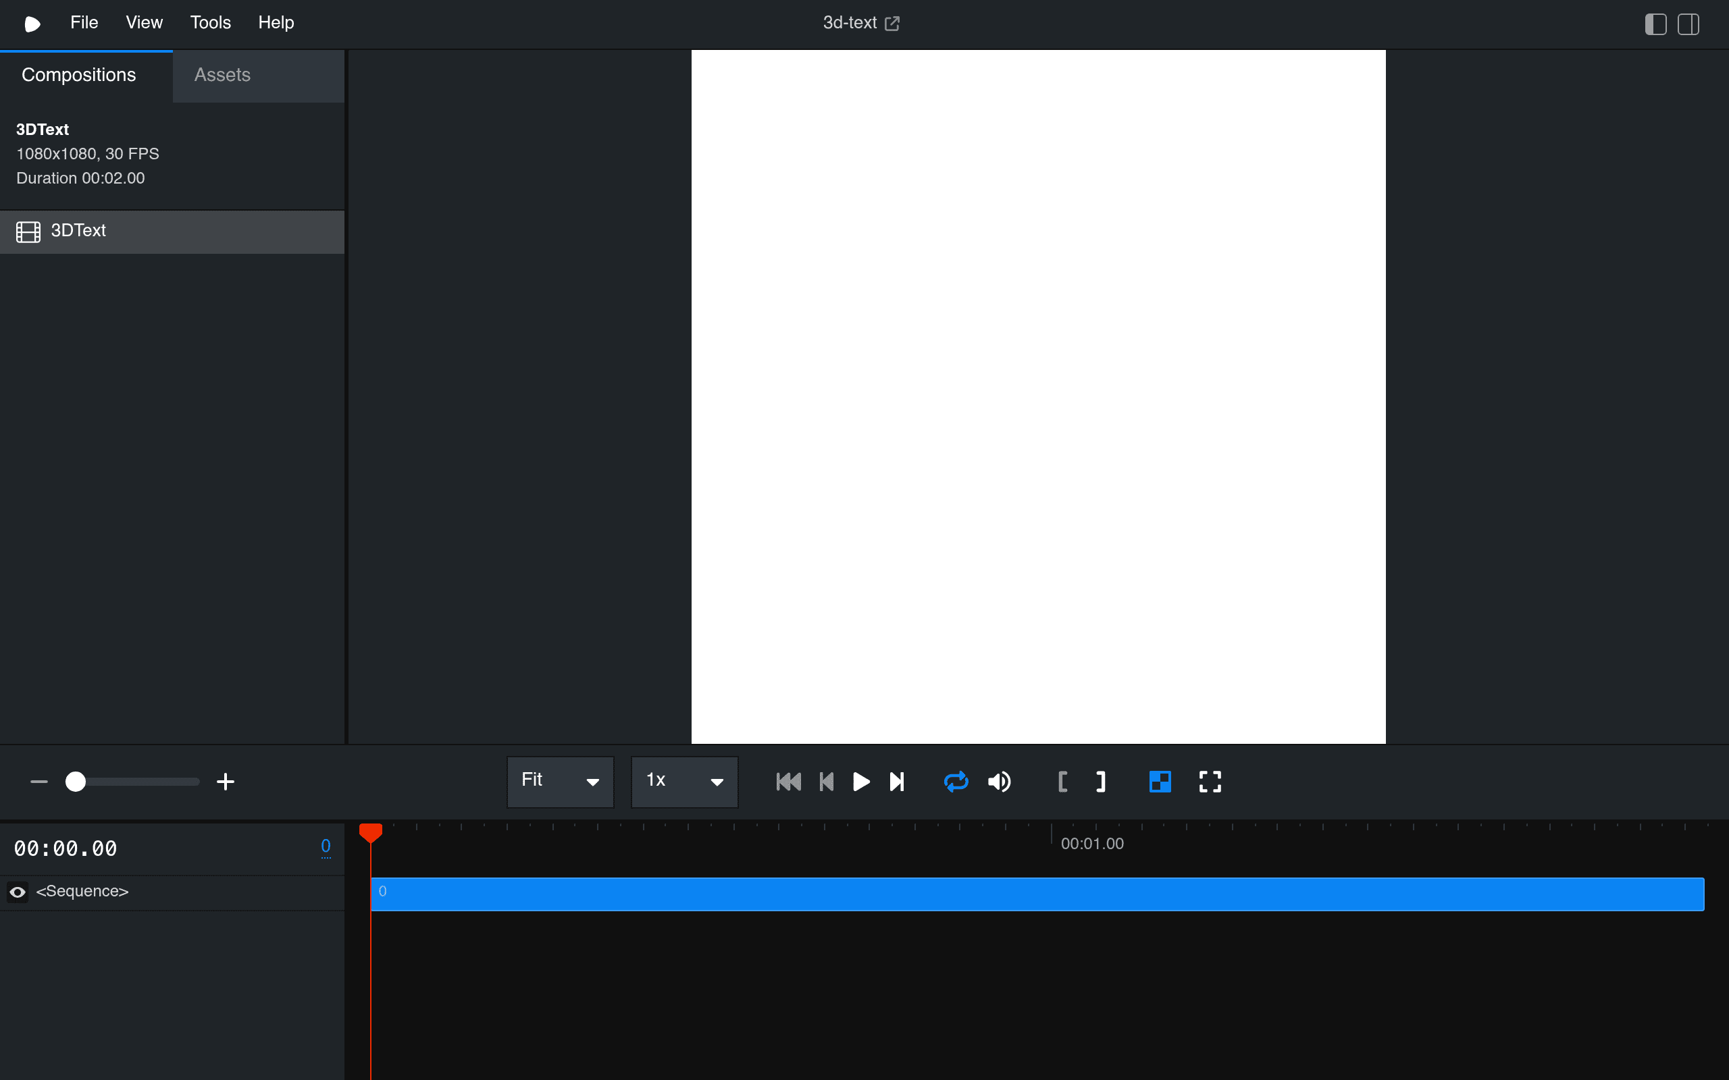Click the film strip icon beside 3DText
Viewport: 1729px width, 1080px height.
pyautogui.click(x=28, y=232)
